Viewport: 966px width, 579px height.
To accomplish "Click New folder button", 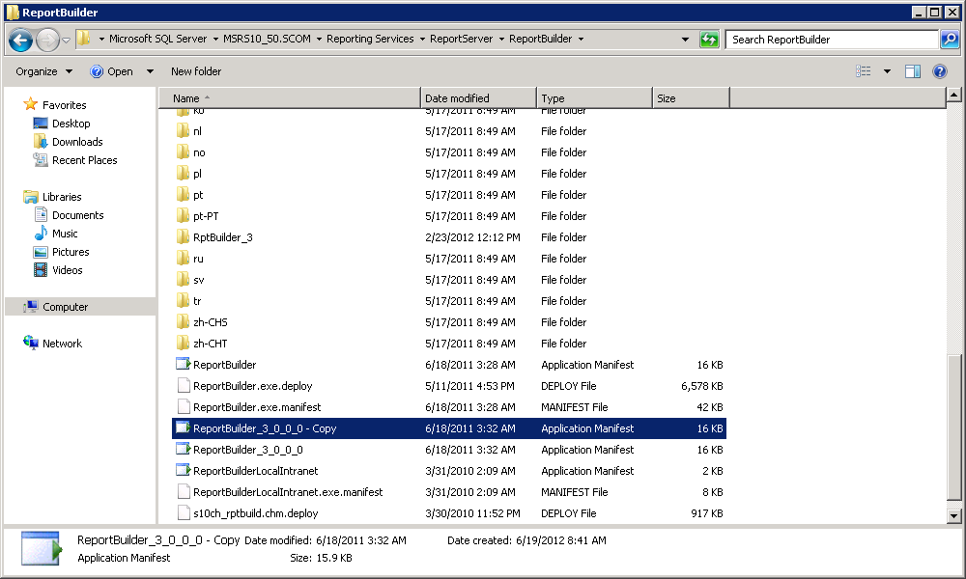I will click(x=196, y=71).
